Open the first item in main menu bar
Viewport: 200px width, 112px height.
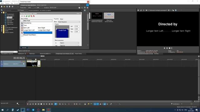[x=2, y=3]
